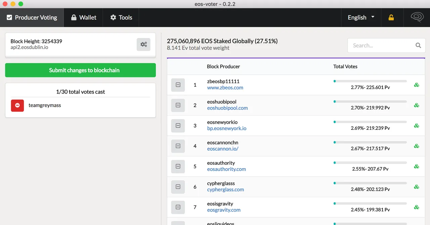Click green cubes icon for eosauthority

[417, 166]
